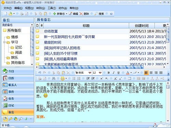Select the memo row 总结致富
The image size is (171, 128).
pos(101,31)
